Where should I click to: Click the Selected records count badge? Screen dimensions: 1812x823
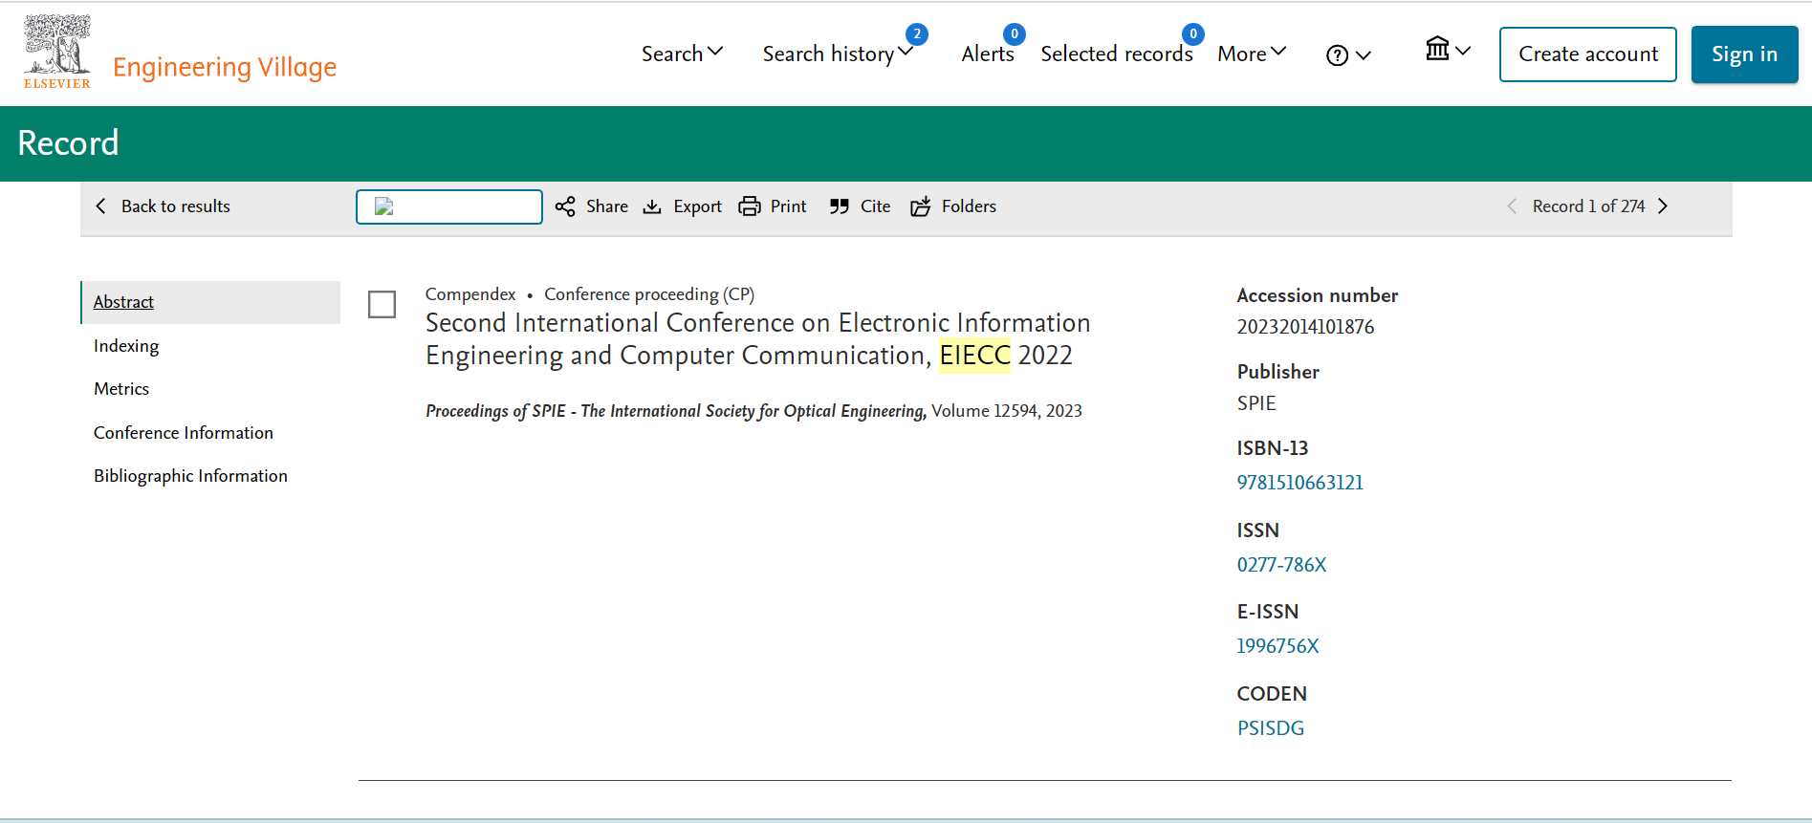point(1193,34)
